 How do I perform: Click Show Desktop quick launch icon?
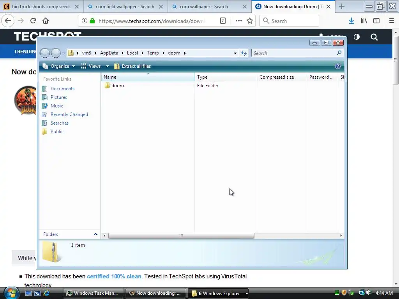click(x=28, y=293)
